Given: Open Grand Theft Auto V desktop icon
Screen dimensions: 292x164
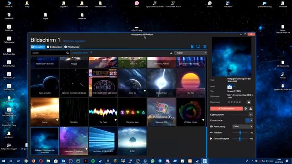Looking at the screenshot, I should [173, 4].
